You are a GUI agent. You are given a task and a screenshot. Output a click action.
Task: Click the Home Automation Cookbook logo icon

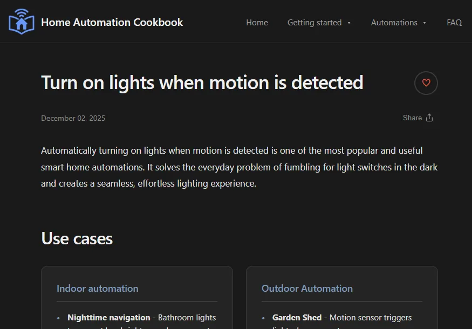point(22,22)
